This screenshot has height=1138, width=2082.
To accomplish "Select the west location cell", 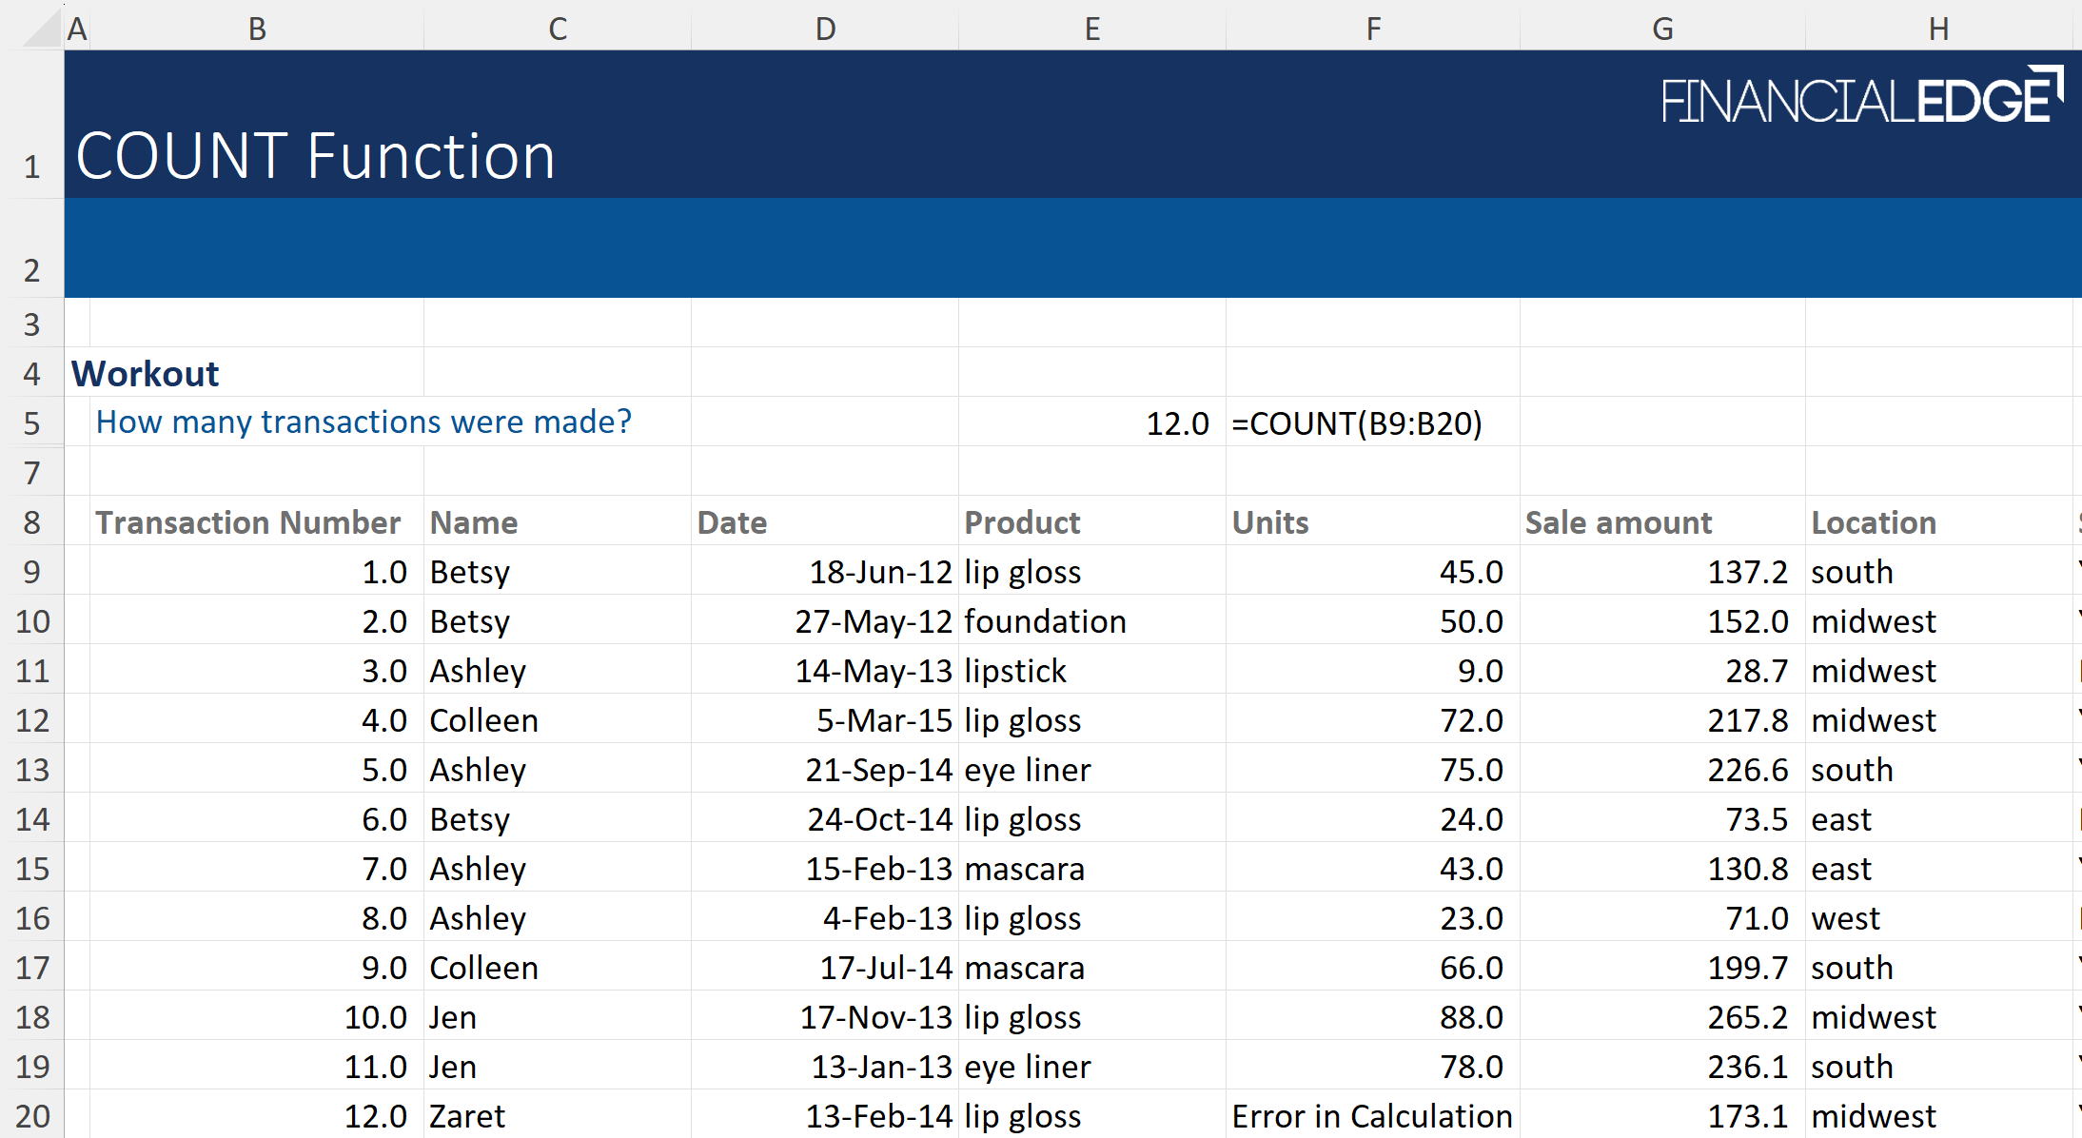I will pos(1844,917).
